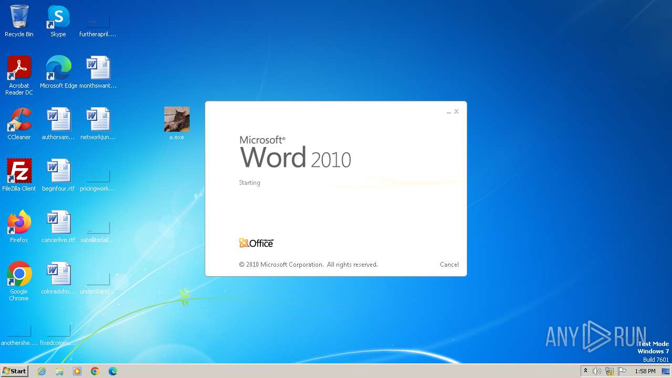This screenshot has height=378, width=672.
Task: Open the Windows Start menu
Action: tap(14, 371)
